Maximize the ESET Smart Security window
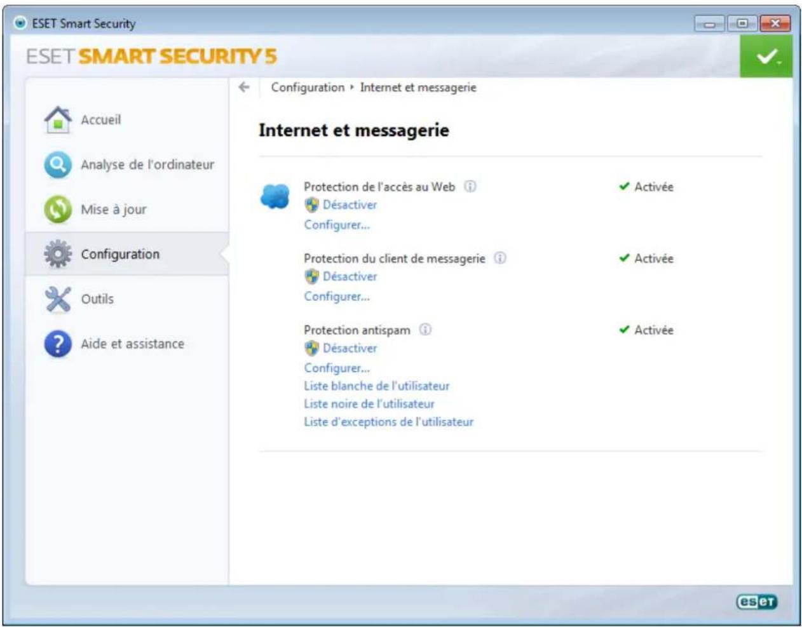802x627 pixels. pyautogui.click(x=742, y=24)
